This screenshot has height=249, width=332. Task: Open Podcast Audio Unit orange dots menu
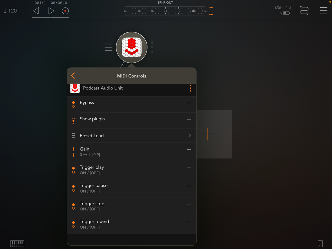tap(191, 88)
